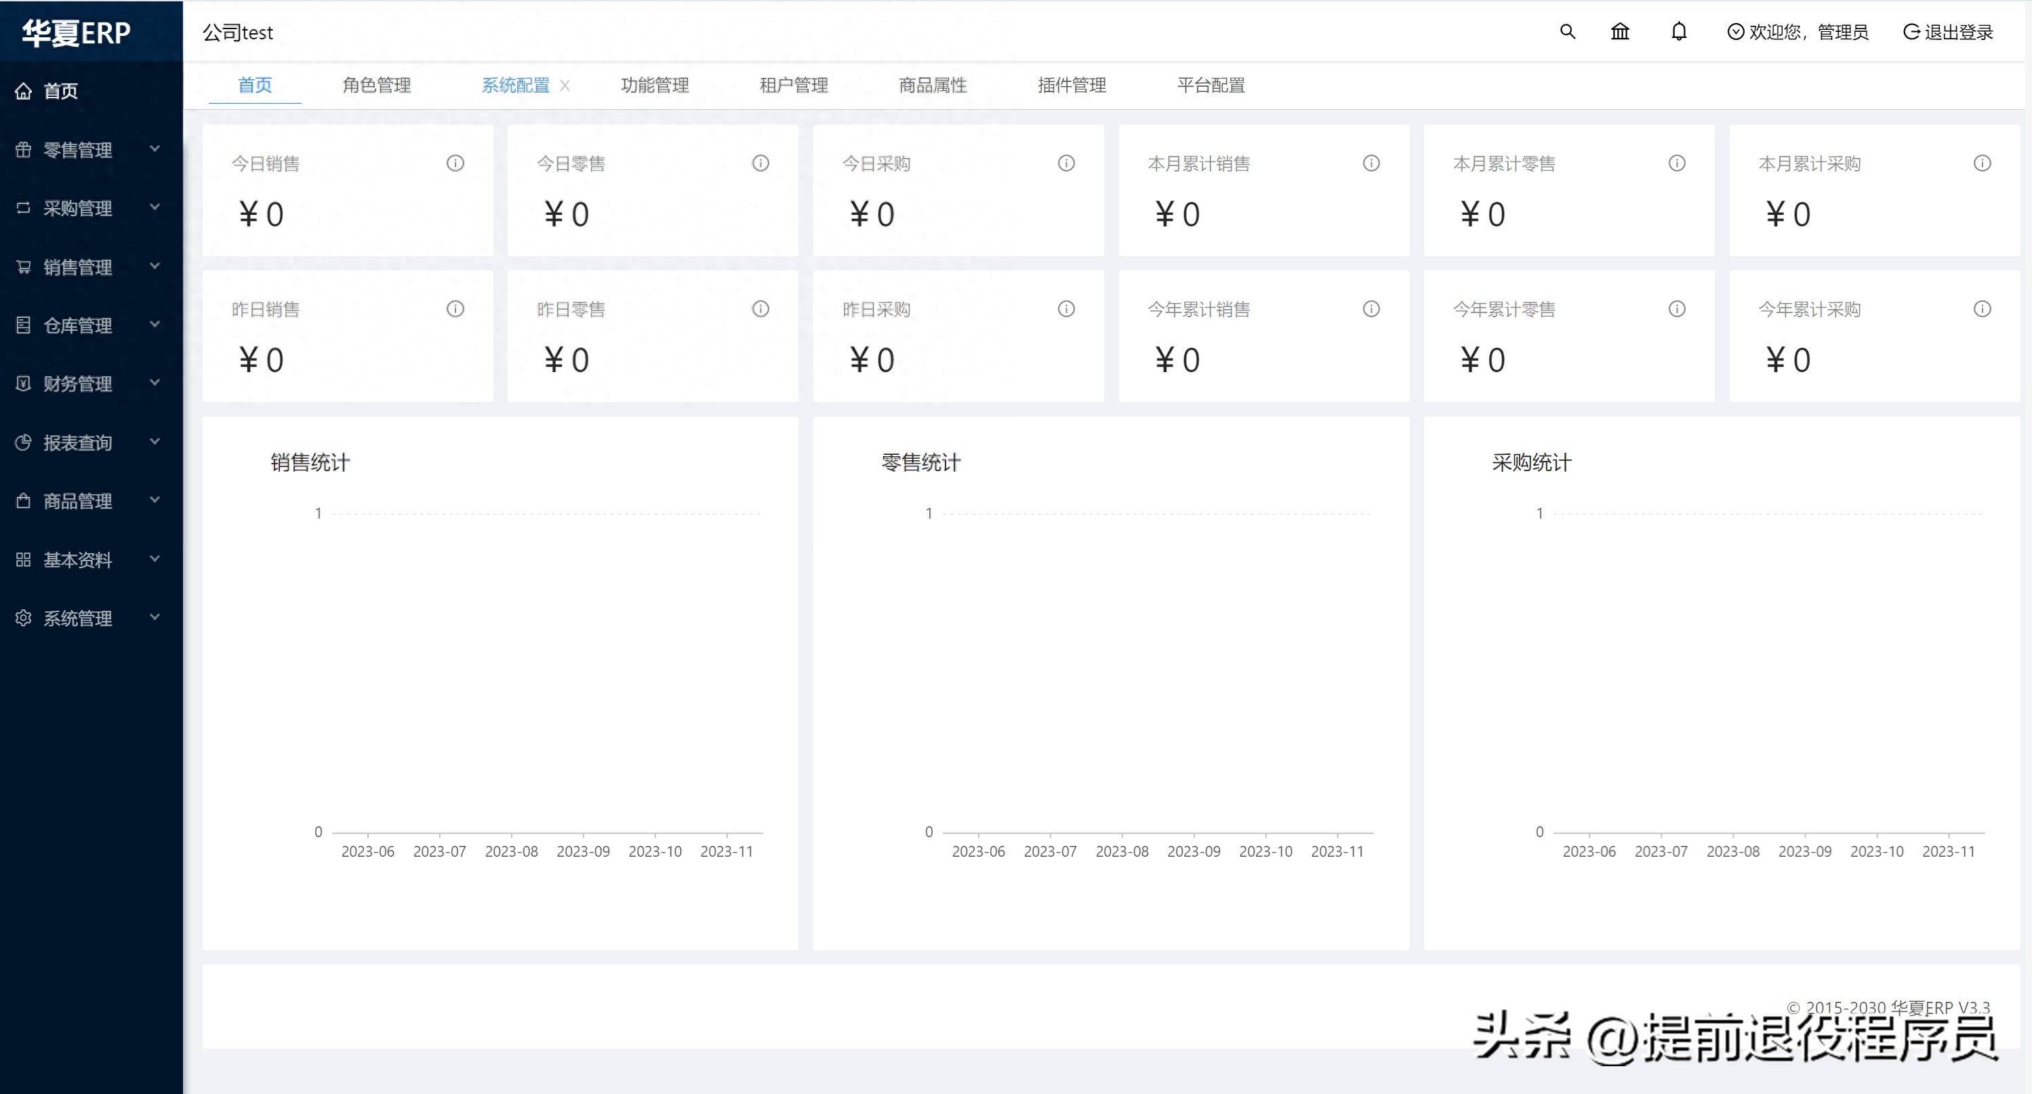
Task: Switch to the 角色管理 tab
Action: pos(376,85)
